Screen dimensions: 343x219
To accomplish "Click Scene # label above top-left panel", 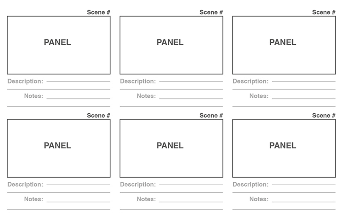I will [98, 12].
